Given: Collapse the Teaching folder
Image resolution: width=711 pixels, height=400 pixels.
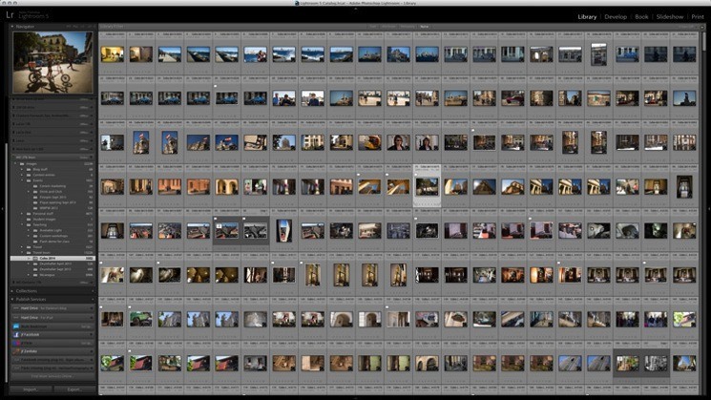Looking at the screenshot, I should pos(22,225).
